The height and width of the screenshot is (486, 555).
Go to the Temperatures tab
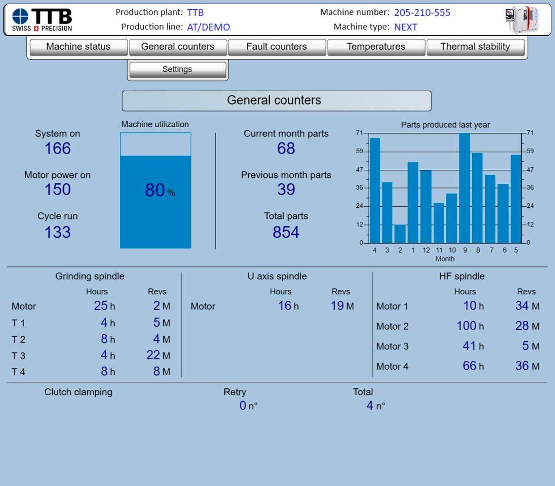tap(376, 47)
